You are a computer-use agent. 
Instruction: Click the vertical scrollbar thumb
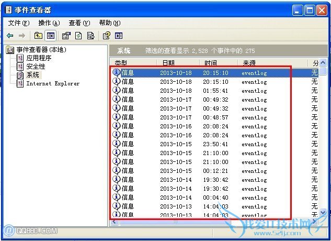pos(323,71)
